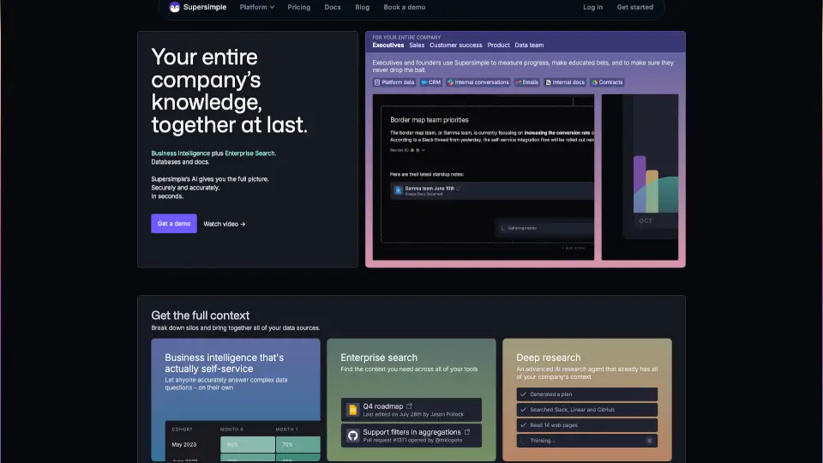Click the Internal conversations chip
This screenshot has width=823, height=463.
click(x=478, y=82)
